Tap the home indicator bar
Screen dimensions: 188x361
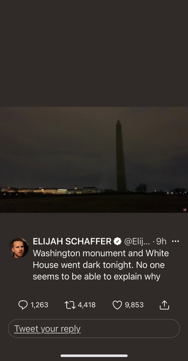coord(94,356)
